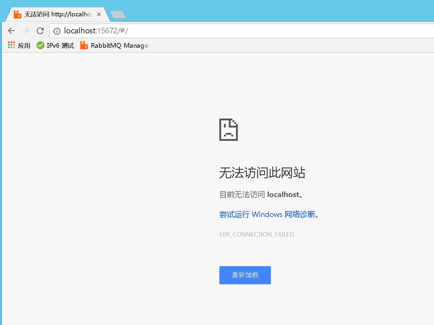The image size is (434, 325).
Task: Click the 目前无法访问 localhost message
Action: 261,195
